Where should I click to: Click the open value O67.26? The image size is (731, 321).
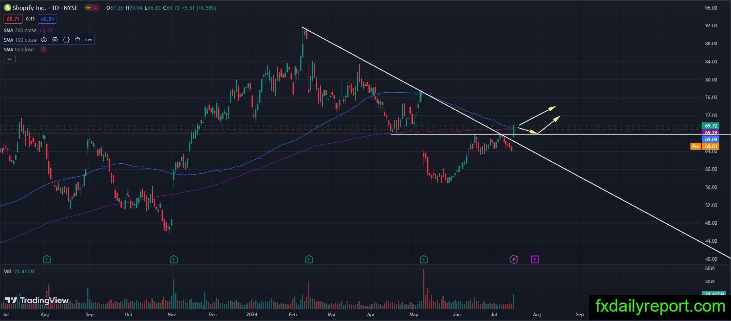click(x=115, y=8)
